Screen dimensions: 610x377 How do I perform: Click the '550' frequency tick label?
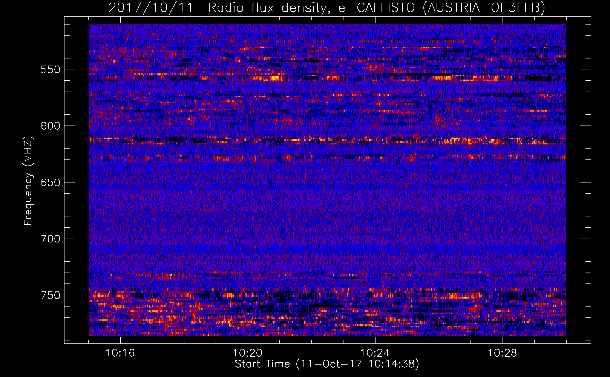click(x=51, y=69)
